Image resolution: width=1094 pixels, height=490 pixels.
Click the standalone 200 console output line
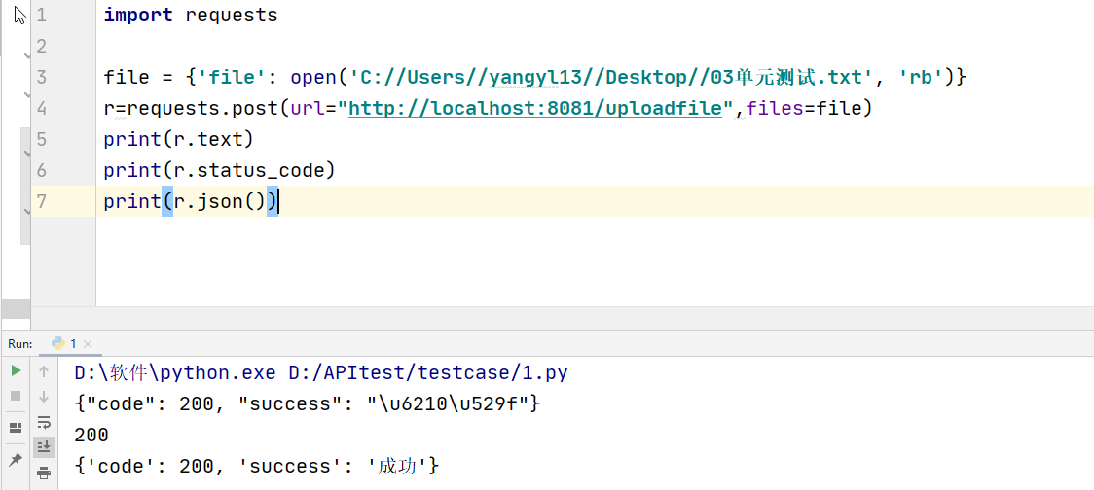point(91,435)
